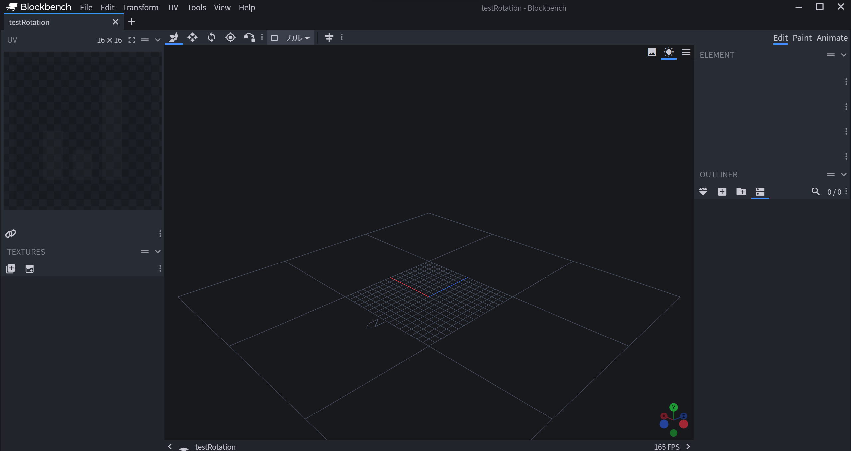Create a new group in the Outliner

741,192
